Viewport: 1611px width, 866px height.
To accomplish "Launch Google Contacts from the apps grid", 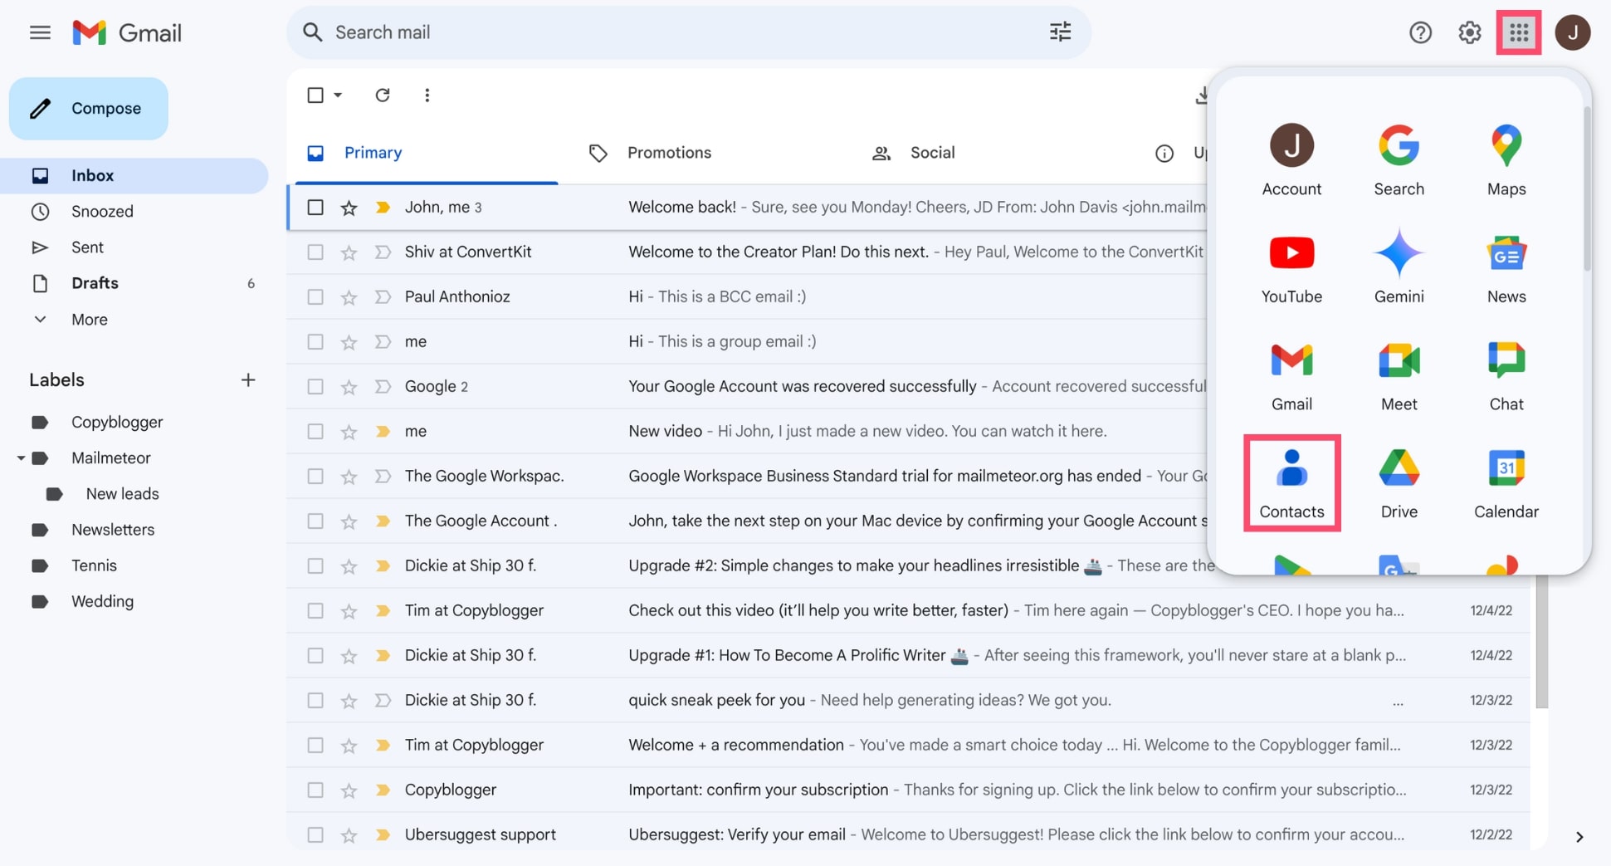I will click(1291, 482).
